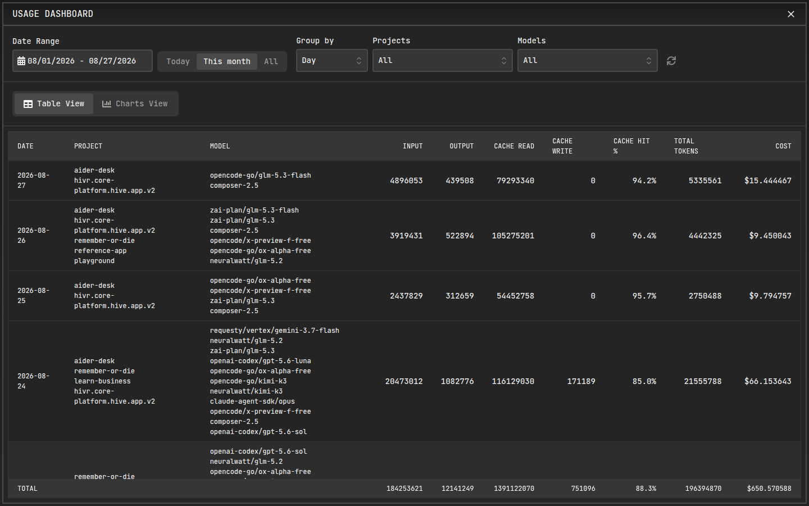Click total input tokens 184253621
Image resolution: width=809 pixels, height=506 pixels.
pyautogui.click(x=404, y=489)
